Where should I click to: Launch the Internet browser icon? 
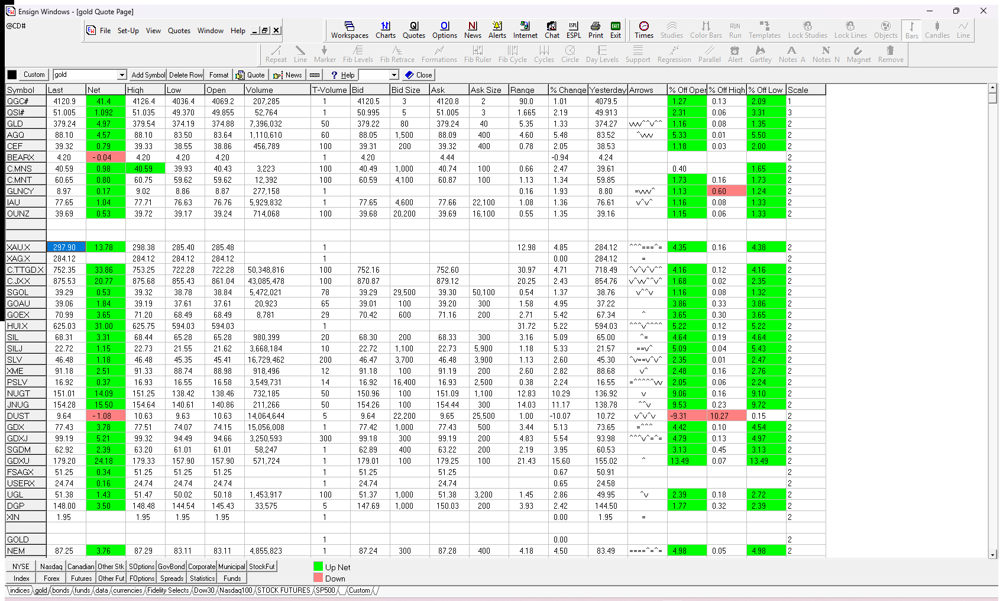[525, 30]
